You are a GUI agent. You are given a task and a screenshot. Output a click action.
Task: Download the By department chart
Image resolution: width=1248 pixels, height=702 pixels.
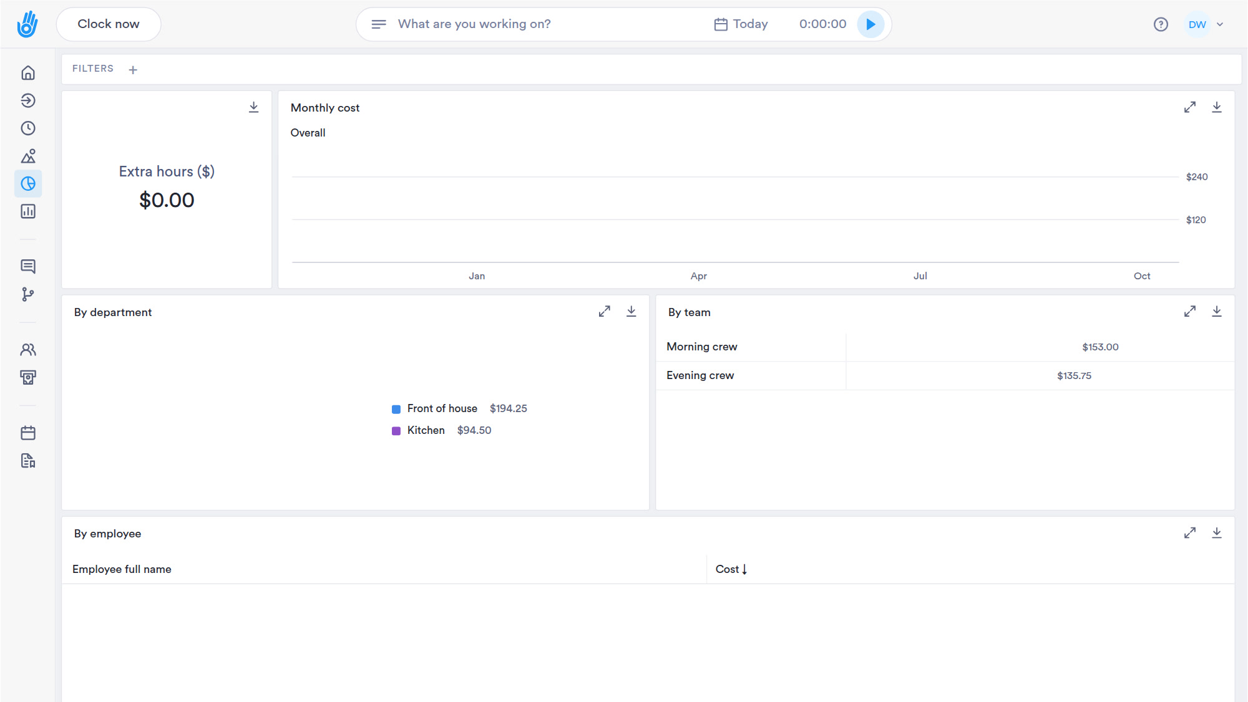pos(631,311)
